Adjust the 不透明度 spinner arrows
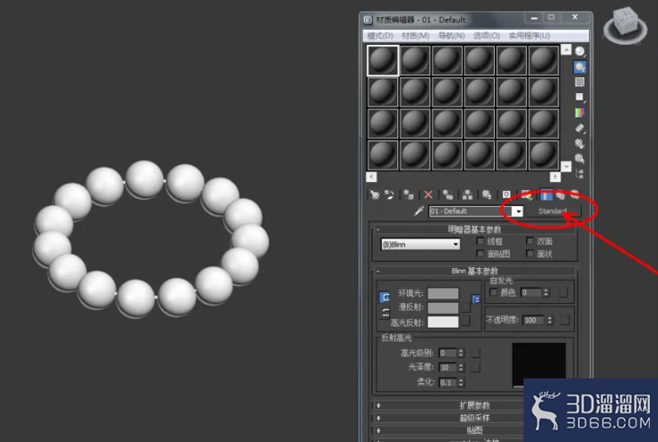Image resolution: width=658 pixels, height=442 pixels. tap(550, 320)
